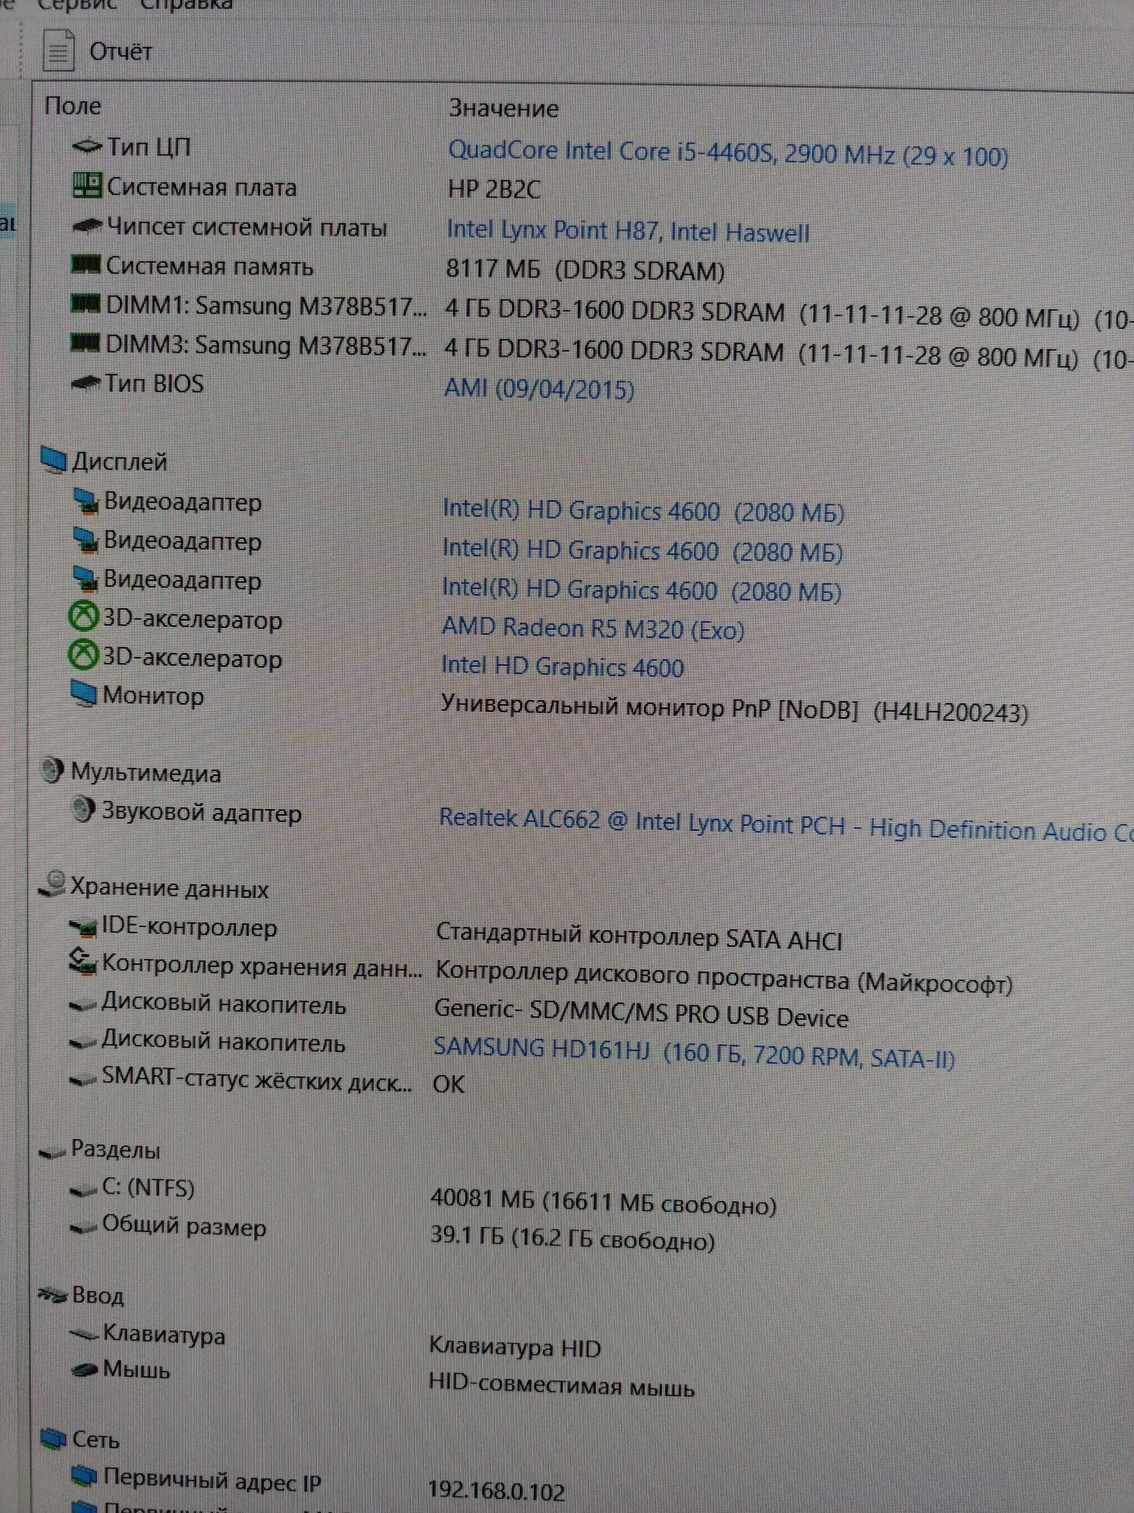
Task: Click the Чипсет системной платы icon
Action: pos(87,225)
